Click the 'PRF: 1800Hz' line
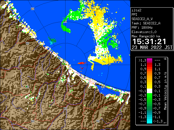 tap(142, 28)
